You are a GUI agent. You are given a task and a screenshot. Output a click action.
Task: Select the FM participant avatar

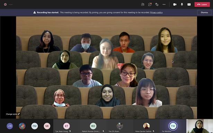[x=35, y=126]
